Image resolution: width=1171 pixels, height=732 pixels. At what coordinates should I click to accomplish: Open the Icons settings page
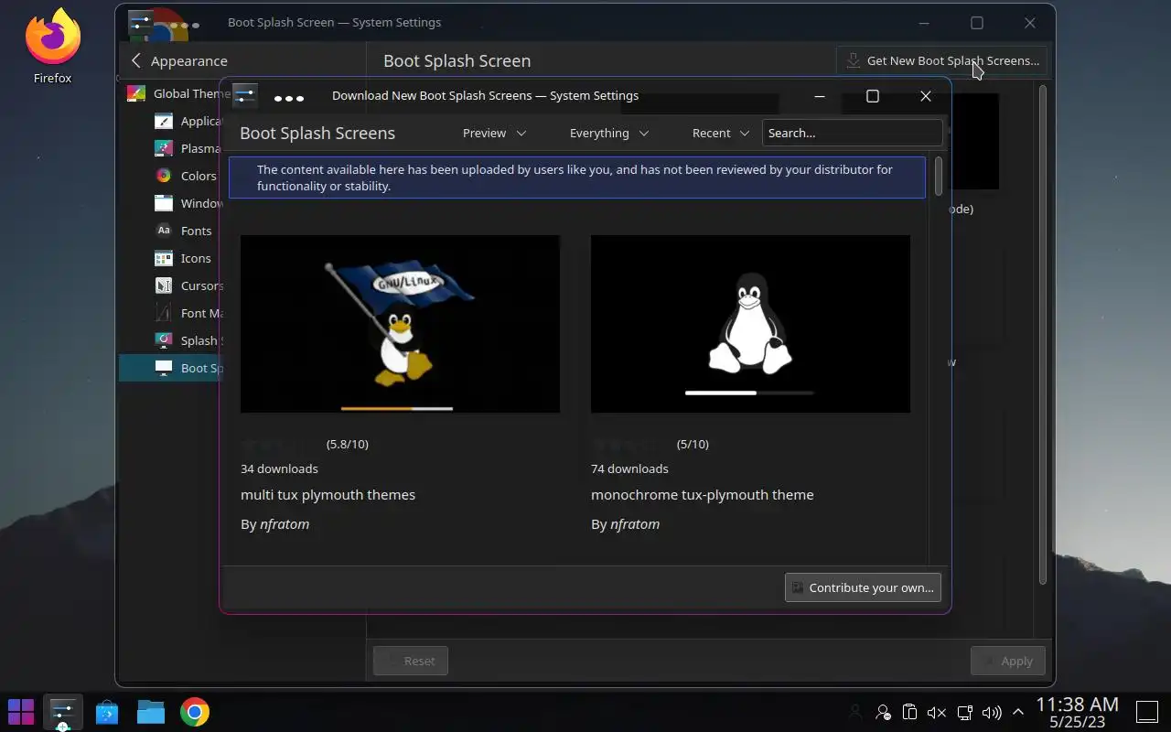coord(184,258)
